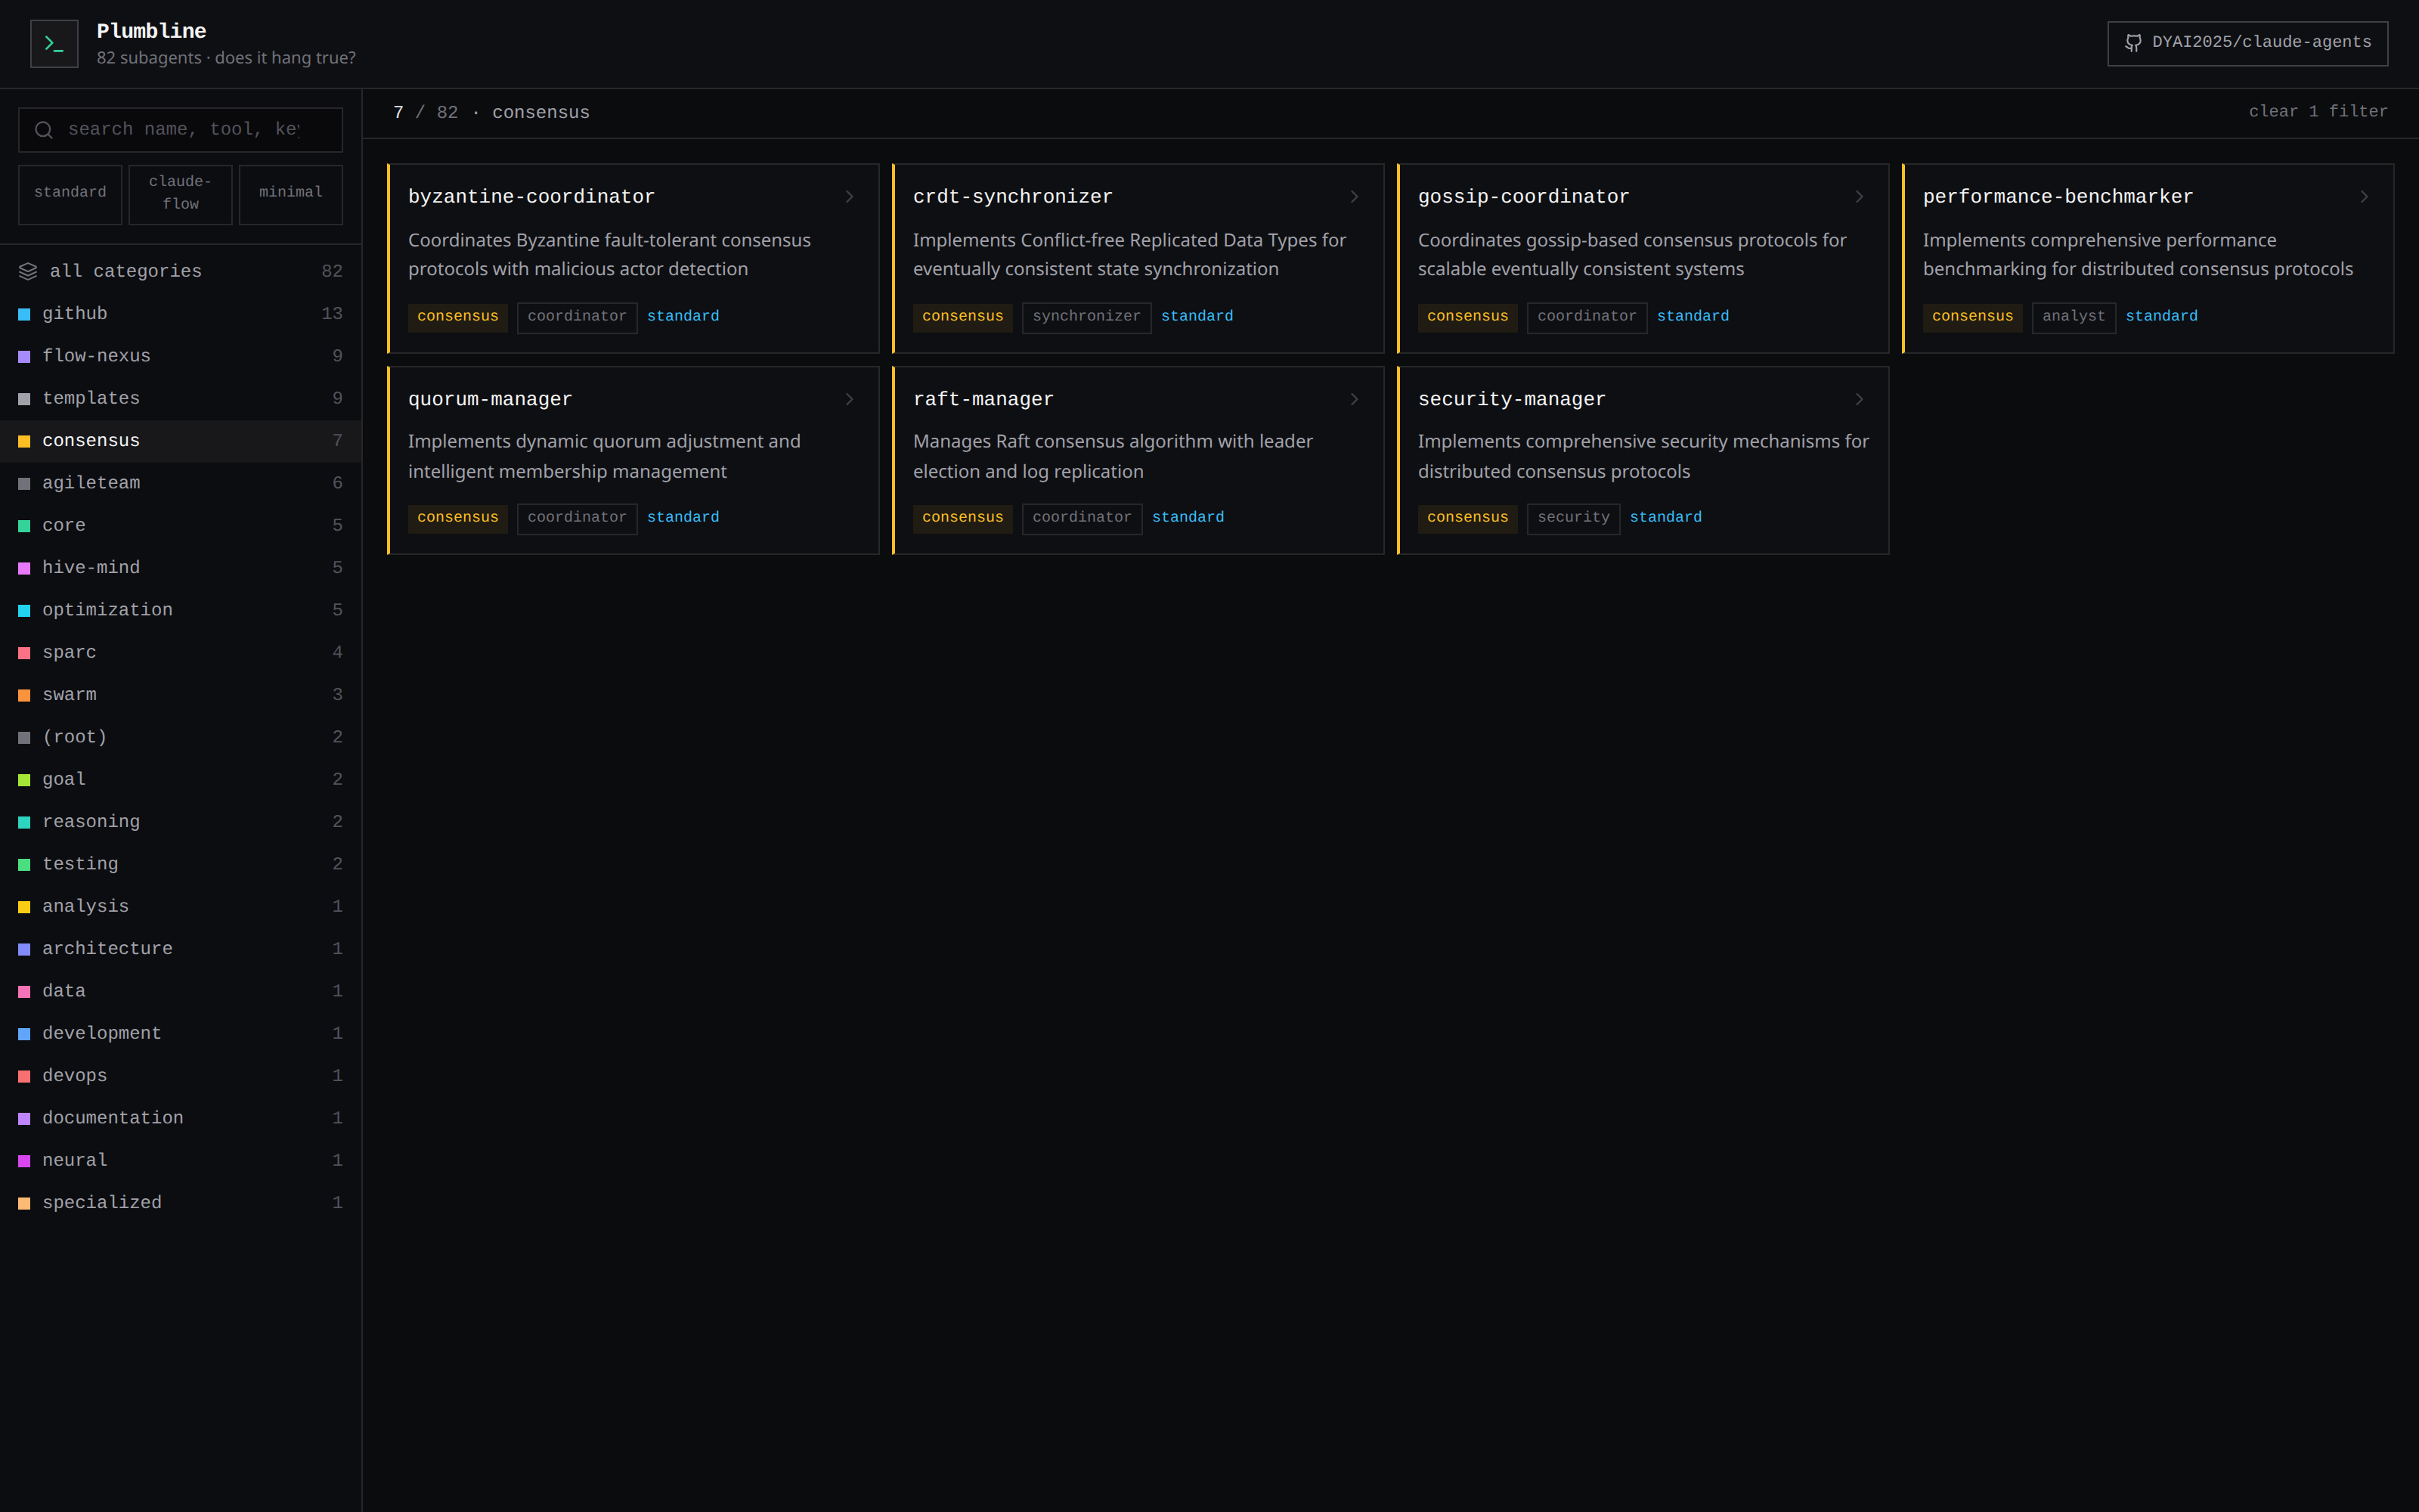
Task: Select the agileteam category
Action: coord(181,483)
